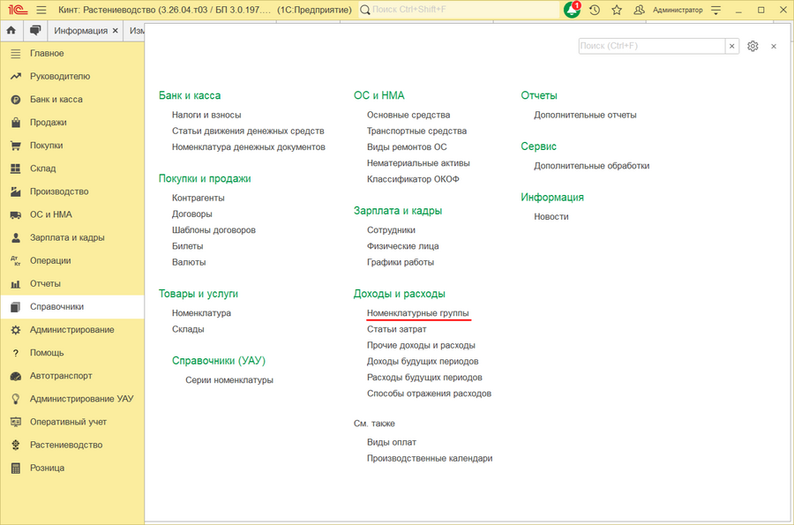Image resolution: width=794 pixels, height=525 pixels.
Task: Open the Продажи section
Action: click(x=49, y=123)
